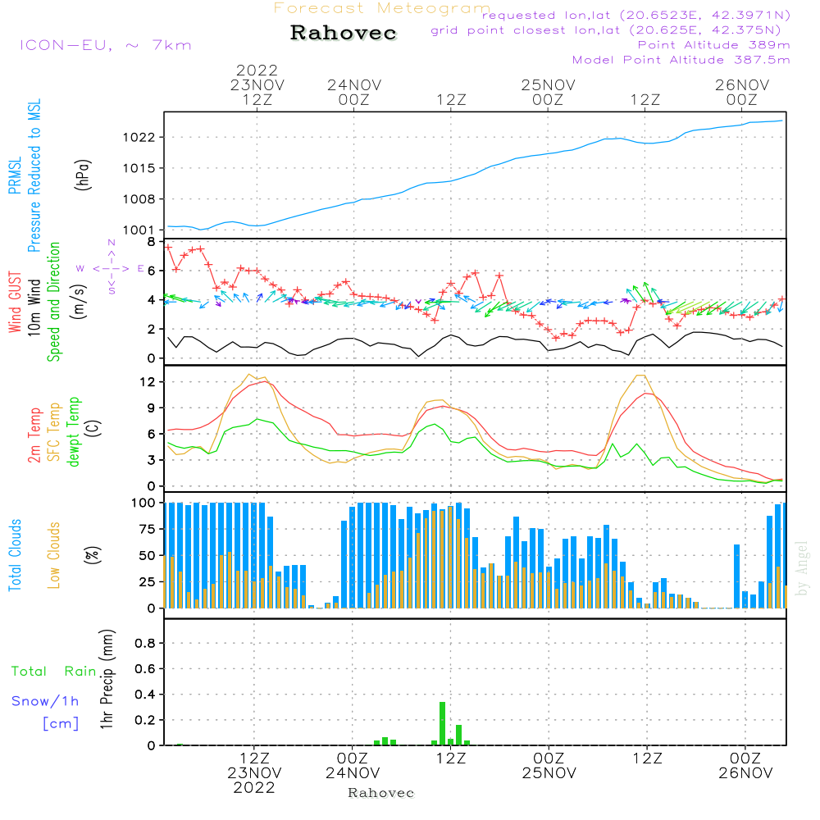Click the 0.8 precipitation axis value
Viewport: 820px width, 820px height.
tap(145, 643)
